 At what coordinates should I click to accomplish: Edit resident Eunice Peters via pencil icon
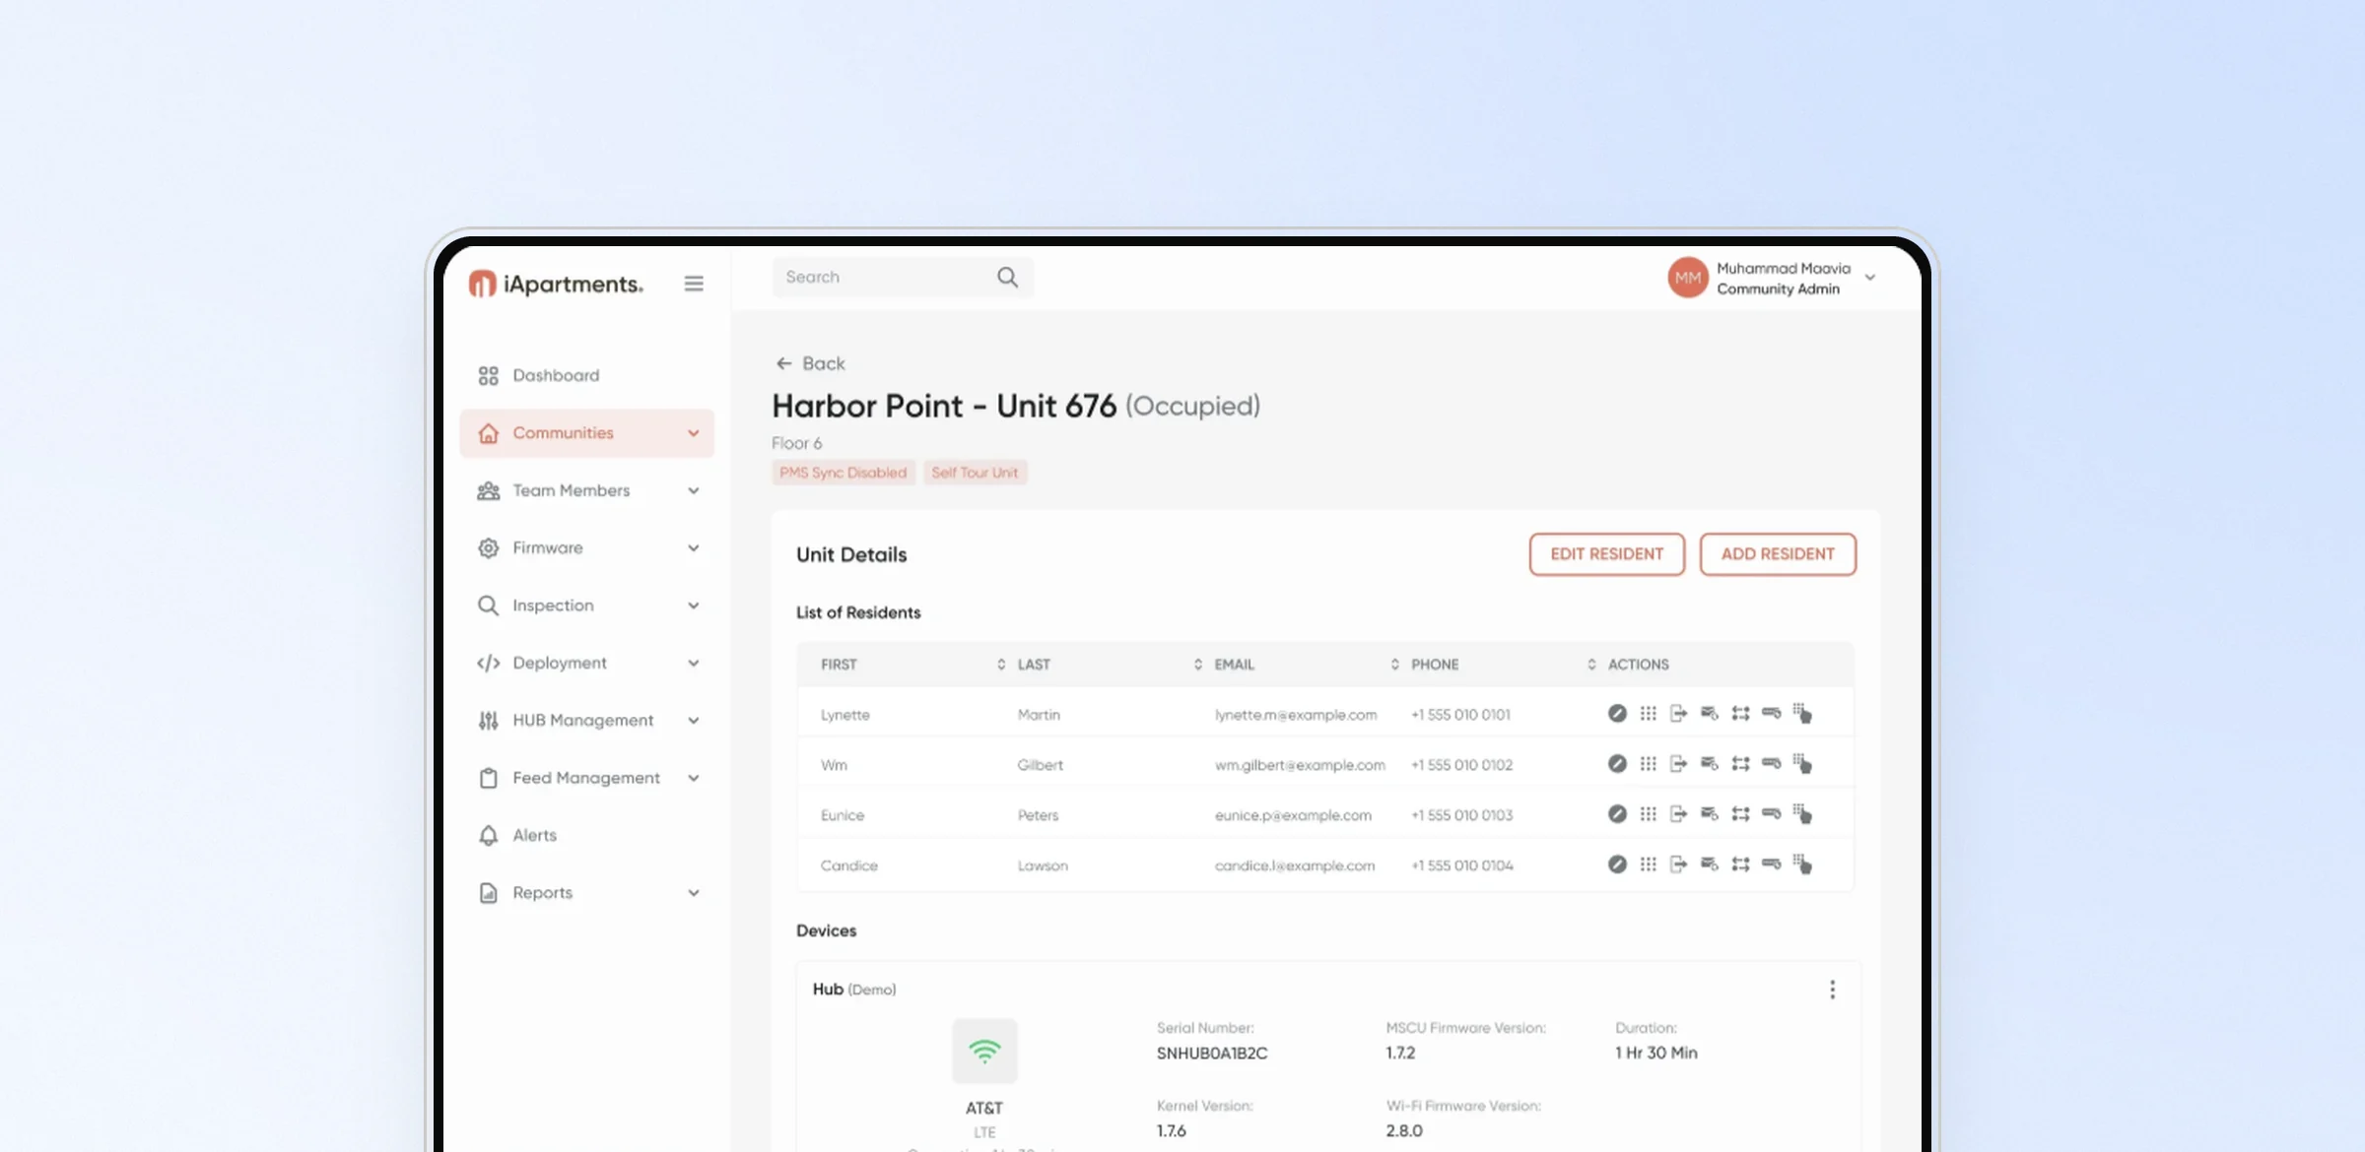click(1617, 814)
